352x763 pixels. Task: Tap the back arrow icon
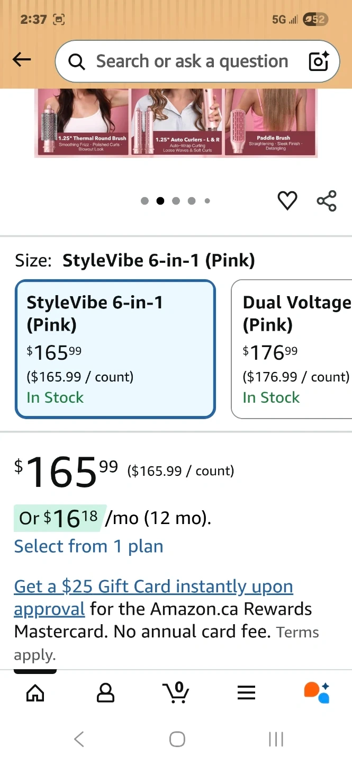pyautogui.click(x=22, y=60)
